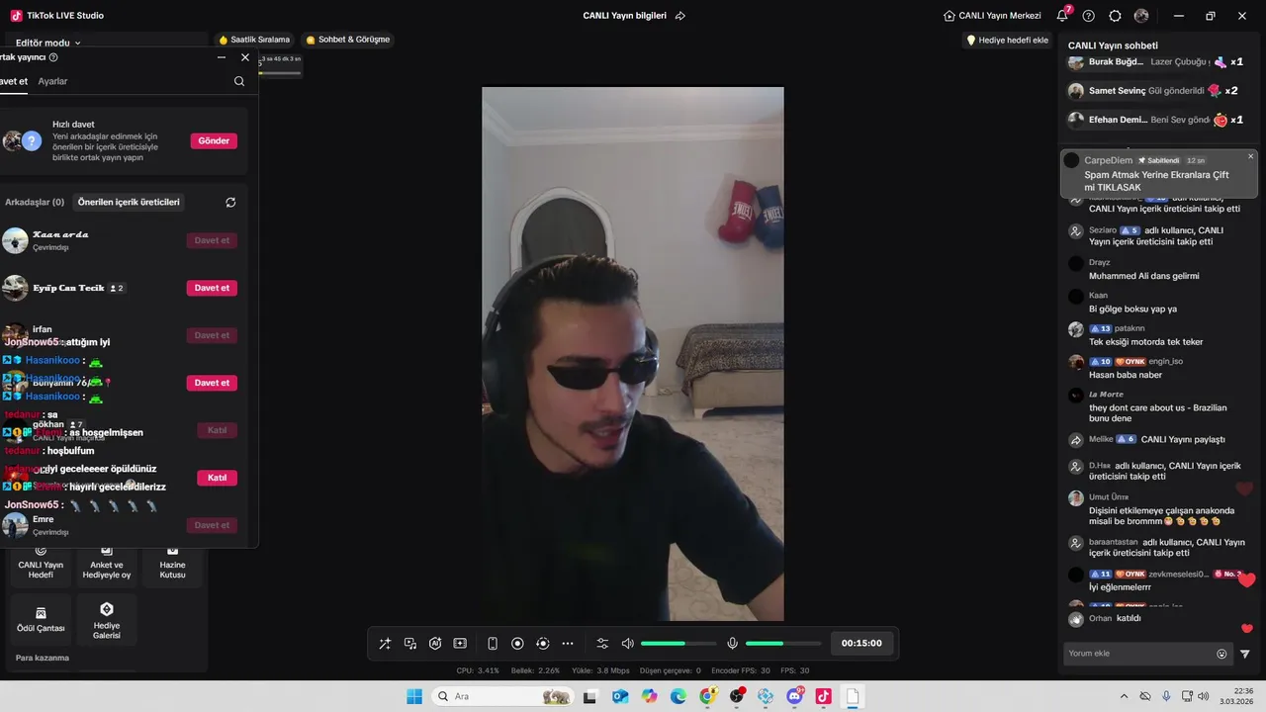The height and width of the screenshot is (712, 1266).
Task: Open Ödül Çantası tile
Action: click(41, 619)
